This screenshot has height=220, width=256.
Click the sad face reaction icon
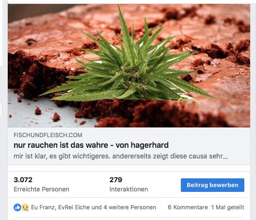25,207
